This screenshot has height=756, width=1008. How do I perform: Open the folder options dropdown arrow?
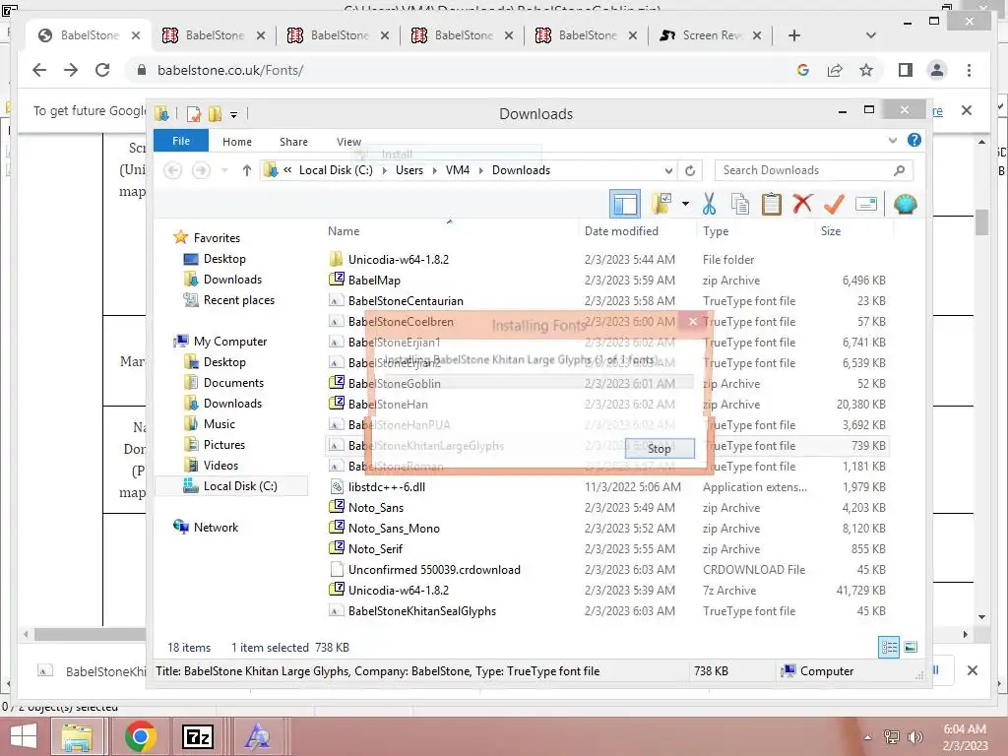[x=685, y=205]
